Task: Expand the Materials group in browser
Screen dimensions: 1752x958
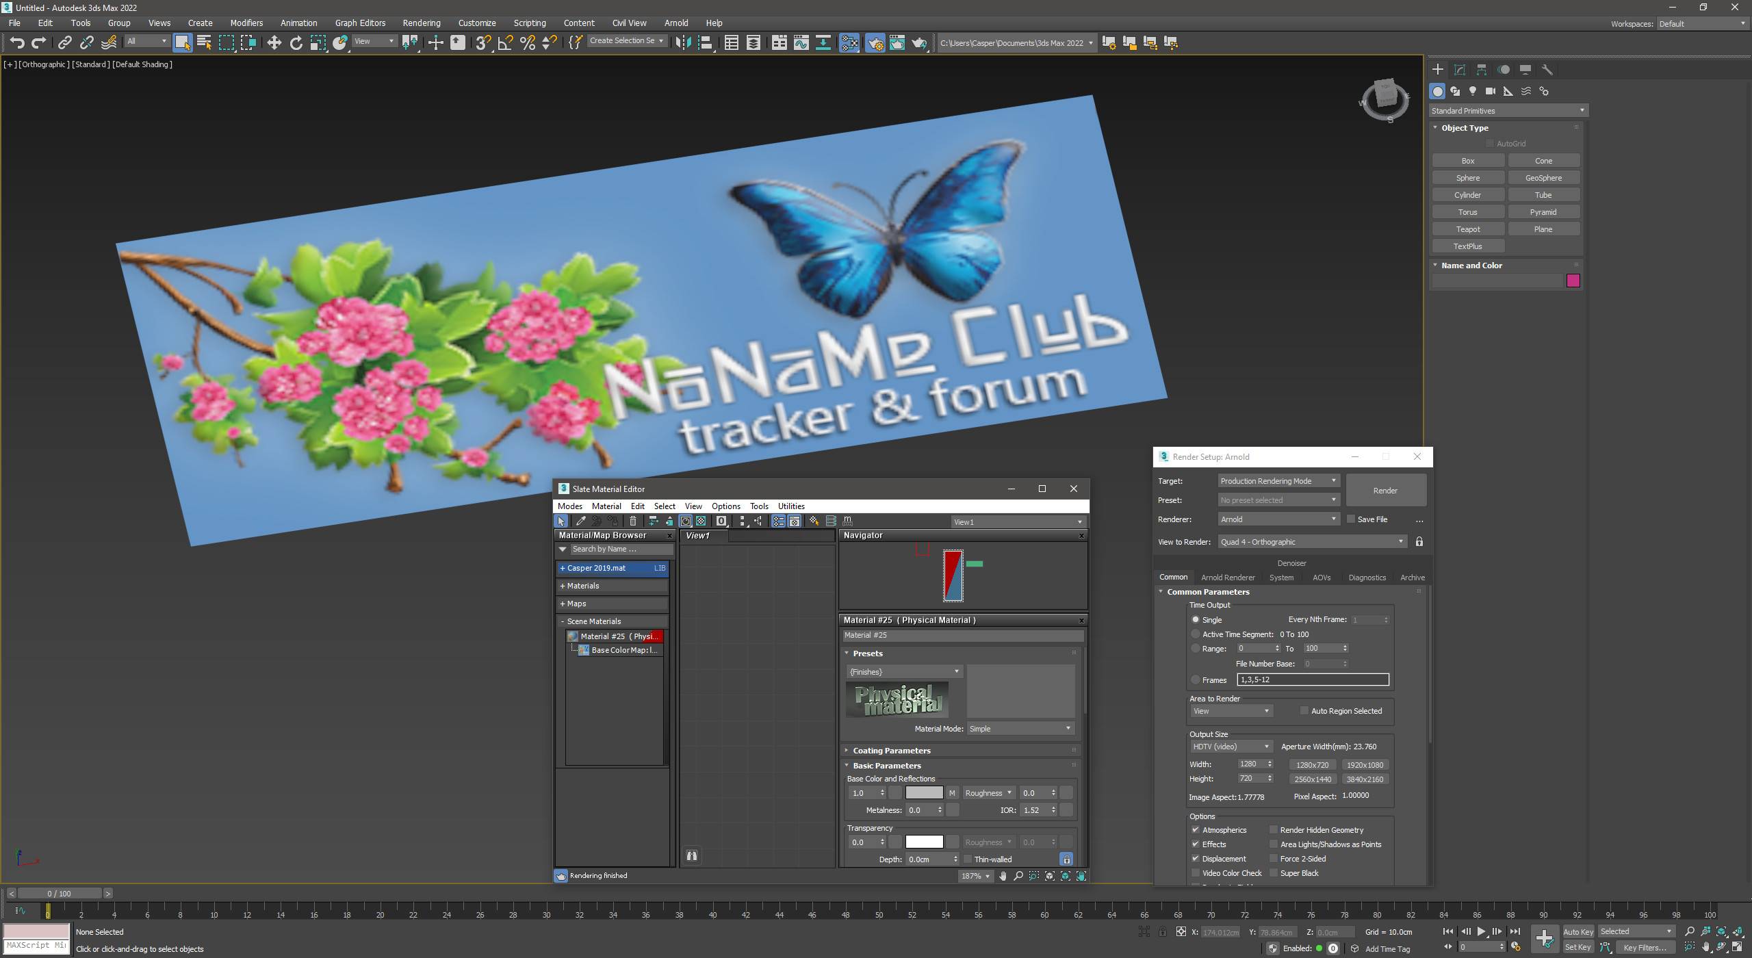Action: (613, 586)
